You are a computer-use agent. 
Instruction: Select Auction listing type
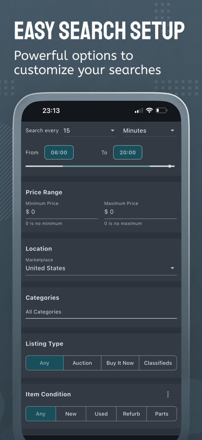click(82, 363)
